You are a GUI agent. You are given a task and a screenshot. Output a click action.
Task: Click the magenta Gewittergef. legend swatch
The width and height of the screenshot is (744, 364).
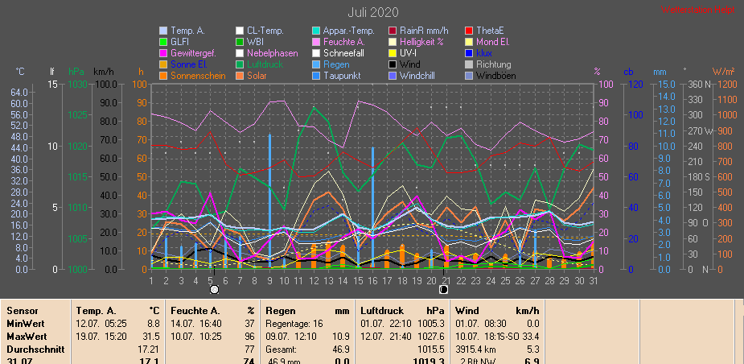[x=163, y=53]
